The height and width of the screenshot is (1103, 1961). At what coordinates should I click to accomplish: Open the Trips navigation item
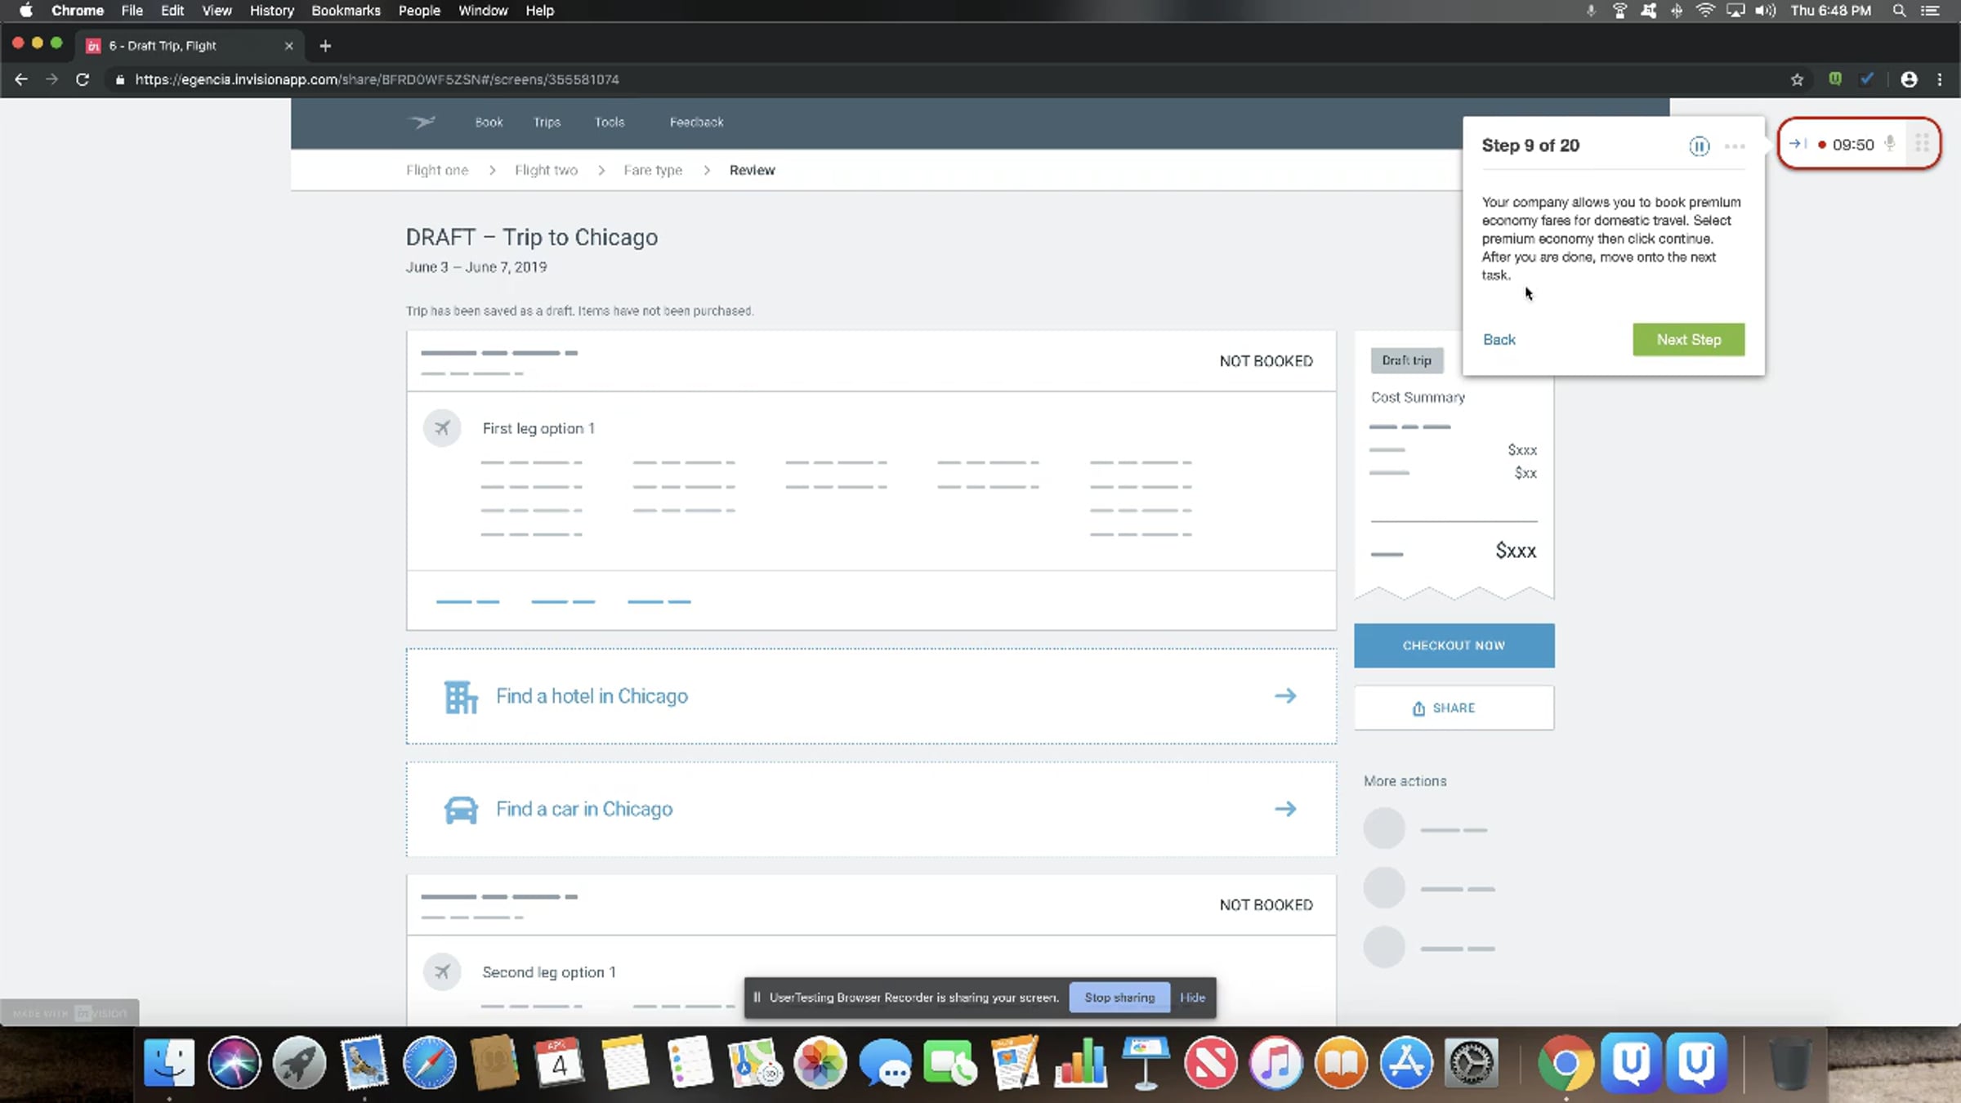(547, 123)
